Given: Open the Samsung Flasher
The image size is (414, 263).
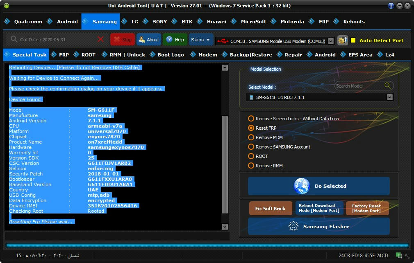Looking at the screenshot, I should tap(318, 226).
